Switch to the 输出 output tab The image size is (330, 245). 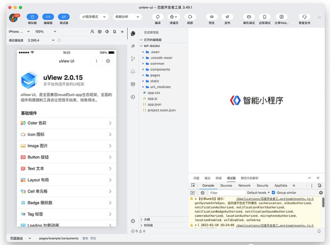tap(207, 178)
